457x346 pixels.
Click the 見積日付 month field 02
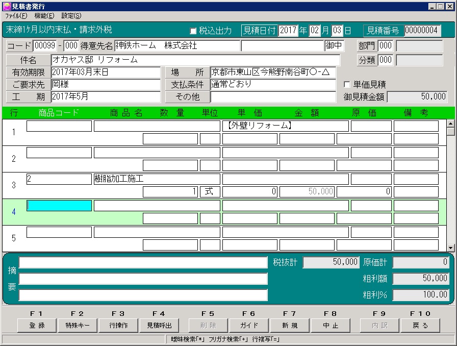tap(315, 30)
